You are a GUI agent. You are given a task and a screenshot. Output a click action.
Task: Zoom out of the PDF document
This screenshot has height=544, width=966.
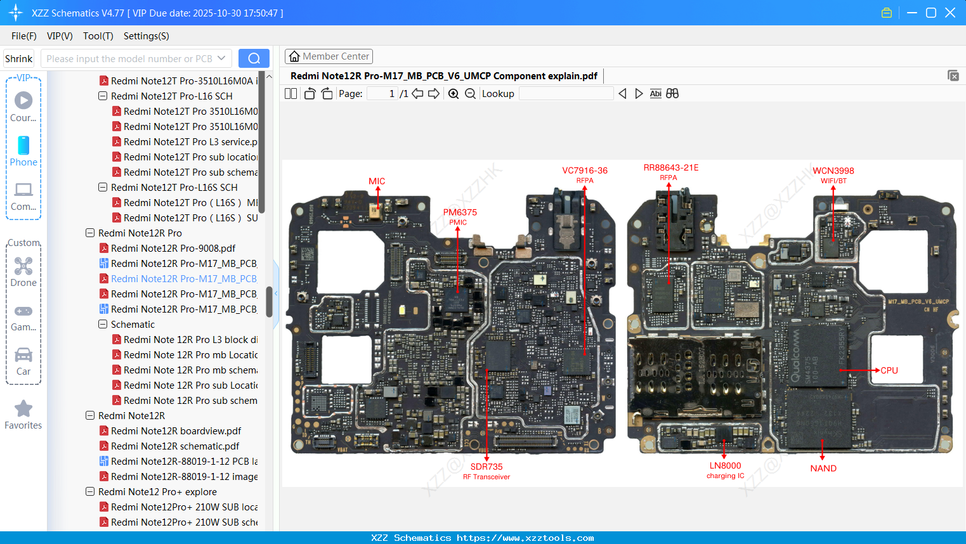click(x=469, y=93)
